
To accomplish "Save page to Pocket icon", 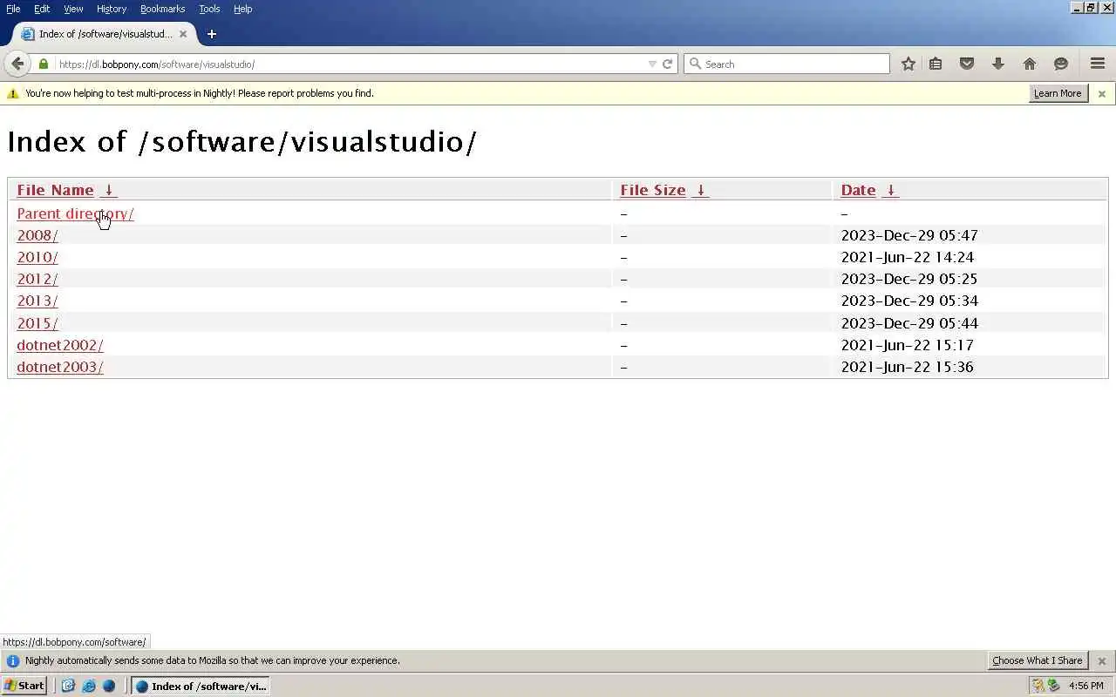I will click(967, 64).
